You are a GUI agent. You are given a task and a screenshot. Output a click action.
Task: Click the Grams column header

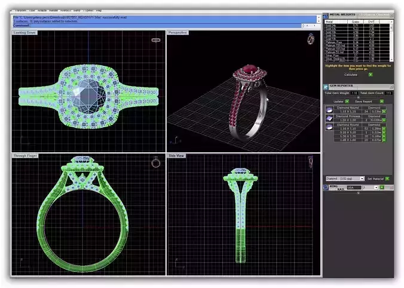point(356,22)
